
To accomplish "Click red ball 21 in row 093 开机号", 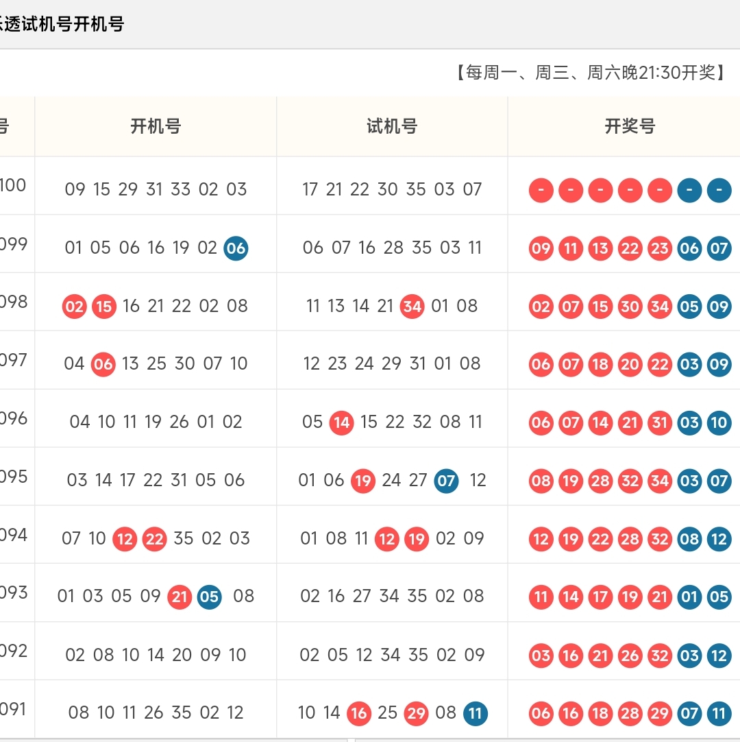I will click(x=180, y=597).
